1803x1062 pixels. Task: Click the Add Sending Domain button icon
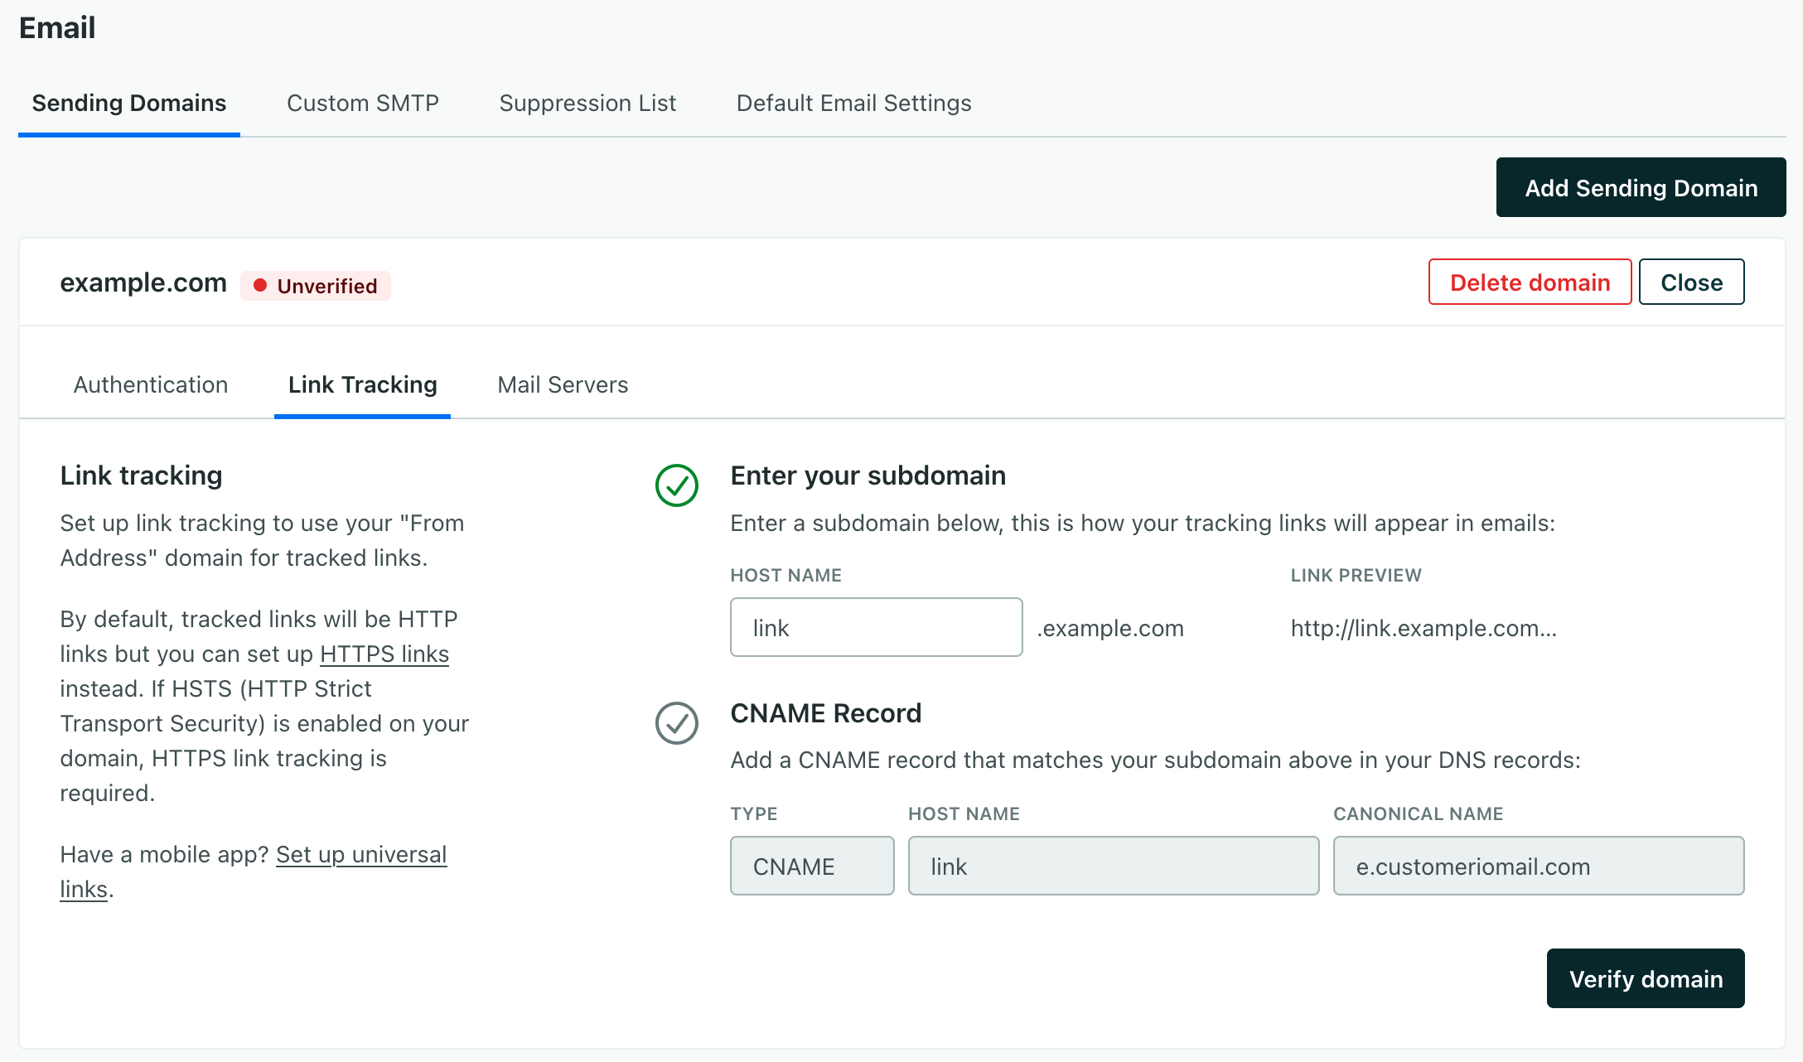(1641, 188)
